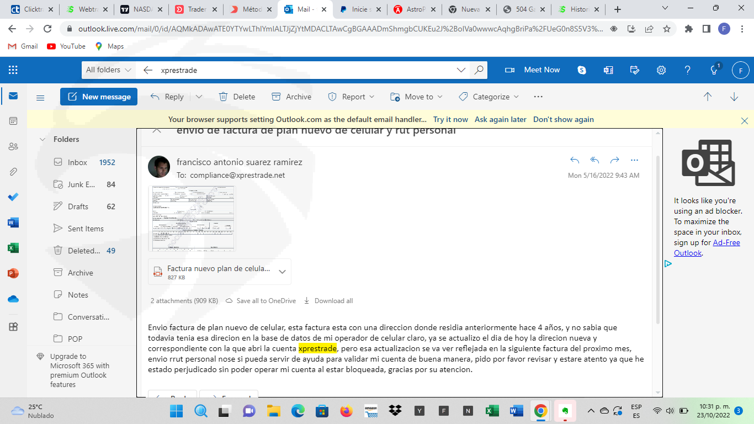754x424 pixels.
Task: Switch to the NASDAQ browser tab
Action: (x=141, y=9)
